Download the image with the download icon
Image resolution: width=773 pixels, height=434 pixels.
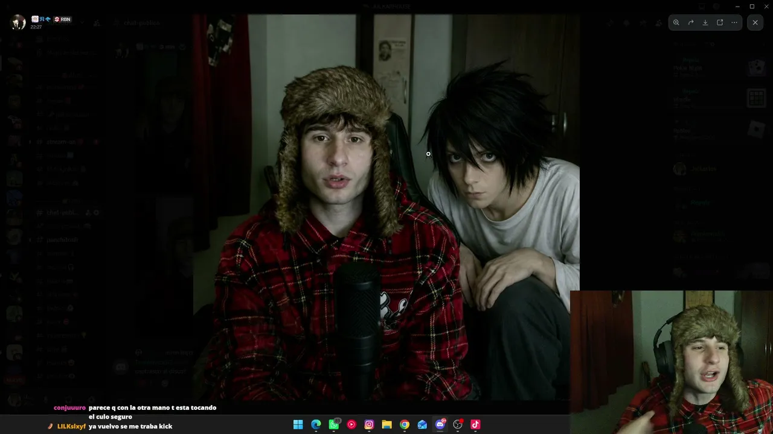coord(705,22)
